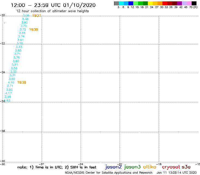Click the 3.91 wave height value

pyautogui.click(x=15, y=65)
